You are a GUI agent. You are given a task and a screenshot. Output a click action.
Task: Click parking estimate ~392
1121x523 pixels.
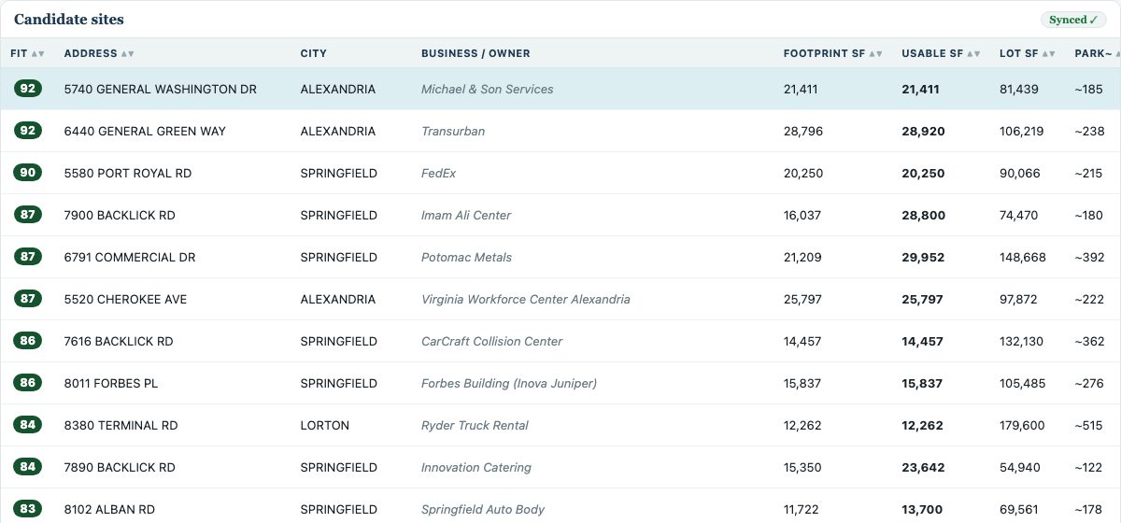click(x=1090, y=258)
